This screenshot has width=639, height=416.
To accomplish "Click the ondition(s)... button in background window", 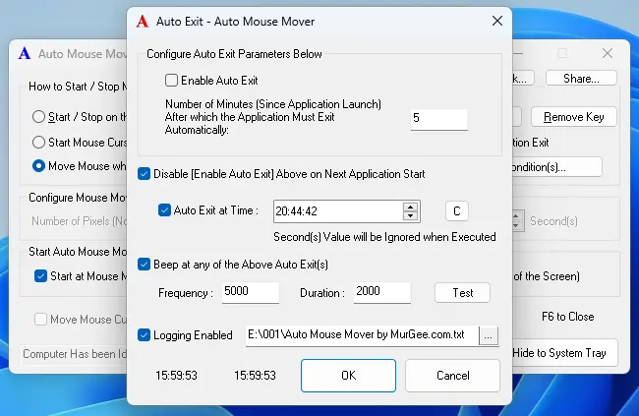I will (x=556, y=167).
